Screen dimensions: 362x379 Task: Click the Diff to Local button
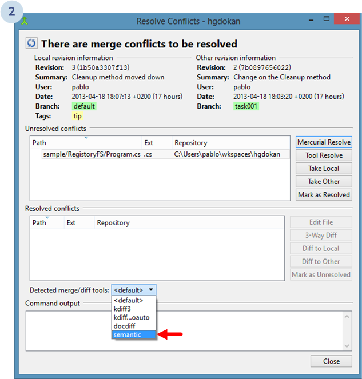321,248
